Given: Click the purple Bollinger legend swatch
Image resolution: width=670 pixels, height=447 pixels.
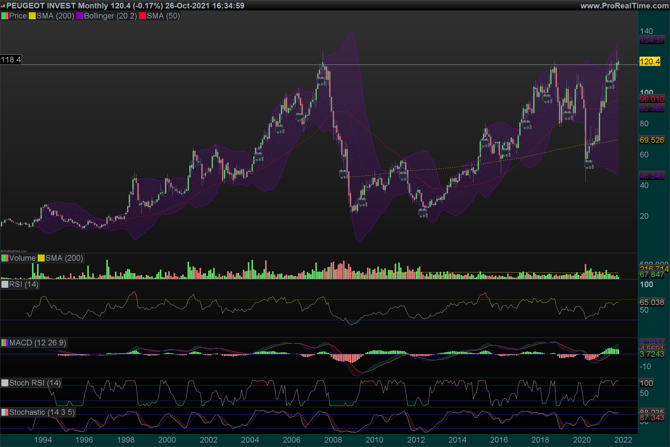Looking at the screenshot, I should click(x=80, y=16).
